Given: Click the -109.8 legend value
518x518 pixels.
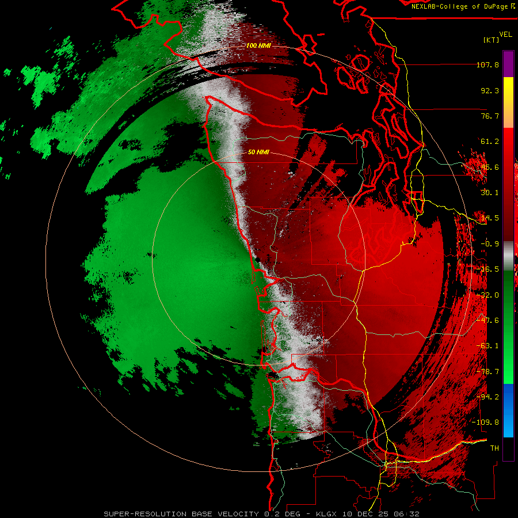Looking at the screenshot, I should (486, 422).
